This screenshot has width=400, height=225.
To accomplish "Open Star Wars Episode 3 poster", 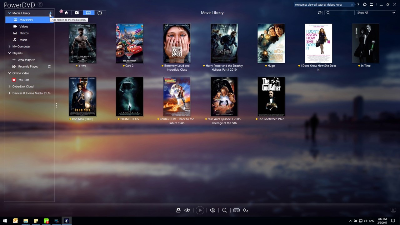I will (224, 97).
